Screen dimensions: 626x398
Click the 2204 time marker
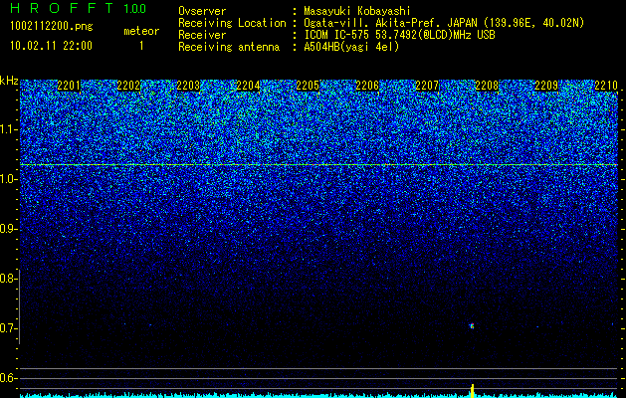pyautogui.click(x=248, y=86)
